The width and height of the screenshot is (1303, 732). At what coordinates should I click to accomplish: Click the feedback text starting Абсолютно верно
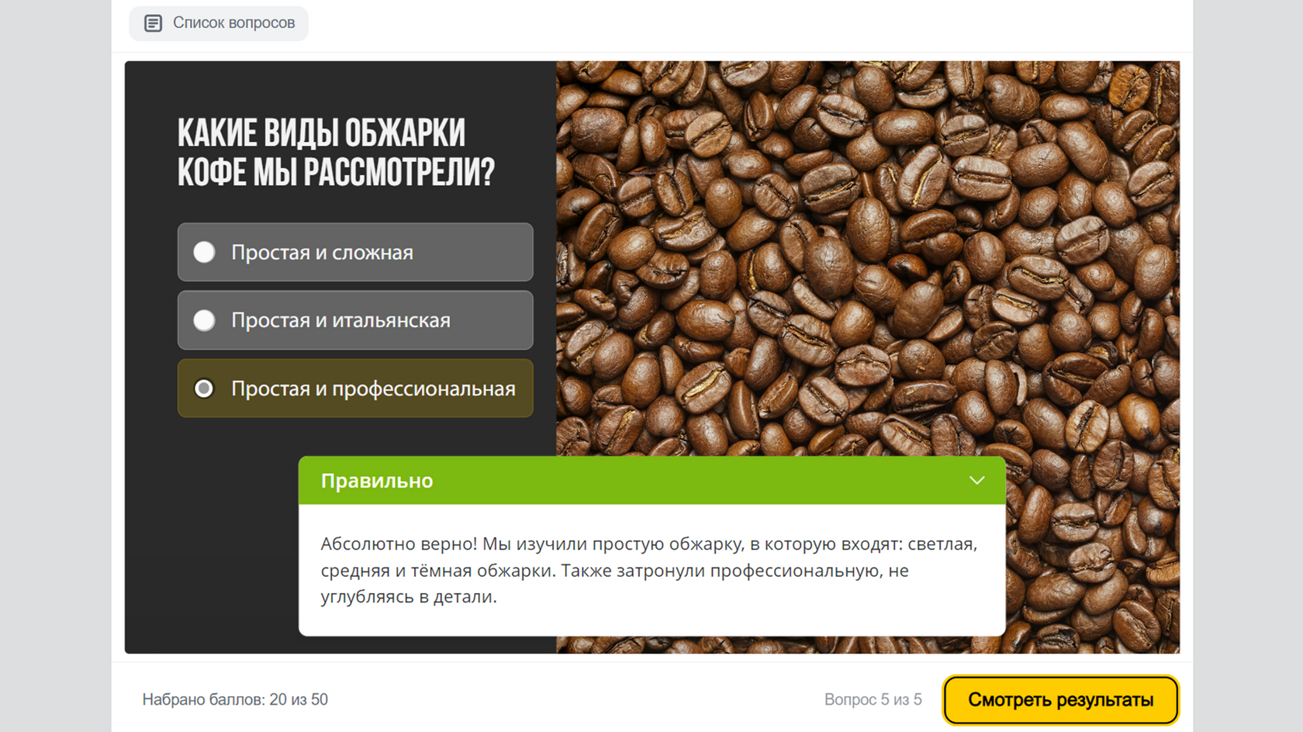coord(649,570)
